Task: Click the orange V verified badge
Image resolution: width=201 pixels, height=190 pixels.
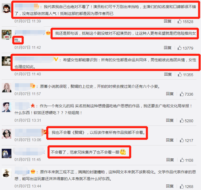Action: [x=56, y=59]
